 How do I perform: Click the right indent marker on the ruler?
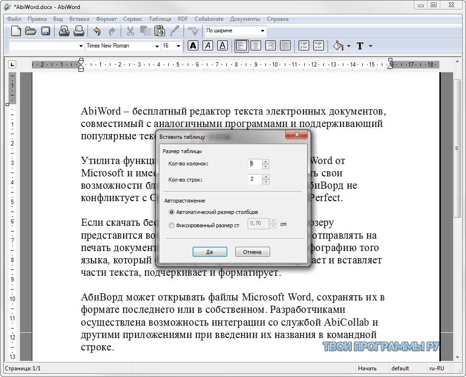pyautogui.click(x=390, y=65)
